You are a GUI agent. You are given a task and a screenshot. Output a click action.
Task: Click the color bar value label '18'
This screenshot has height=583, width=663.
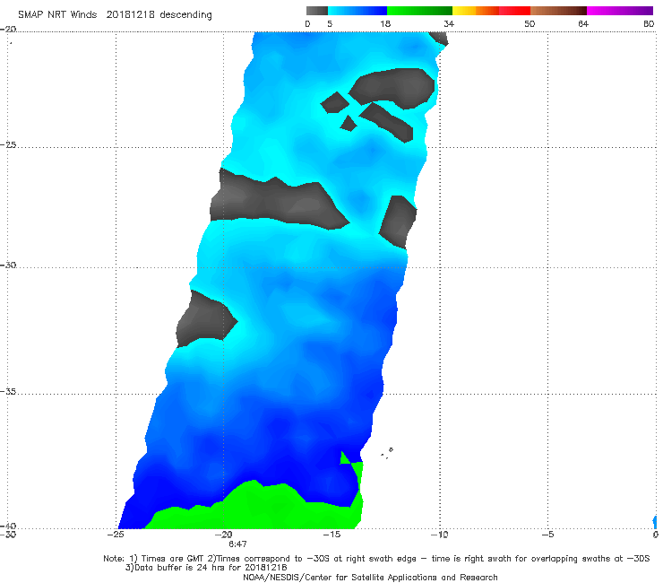pyautogui.click(x=385, y=24)
